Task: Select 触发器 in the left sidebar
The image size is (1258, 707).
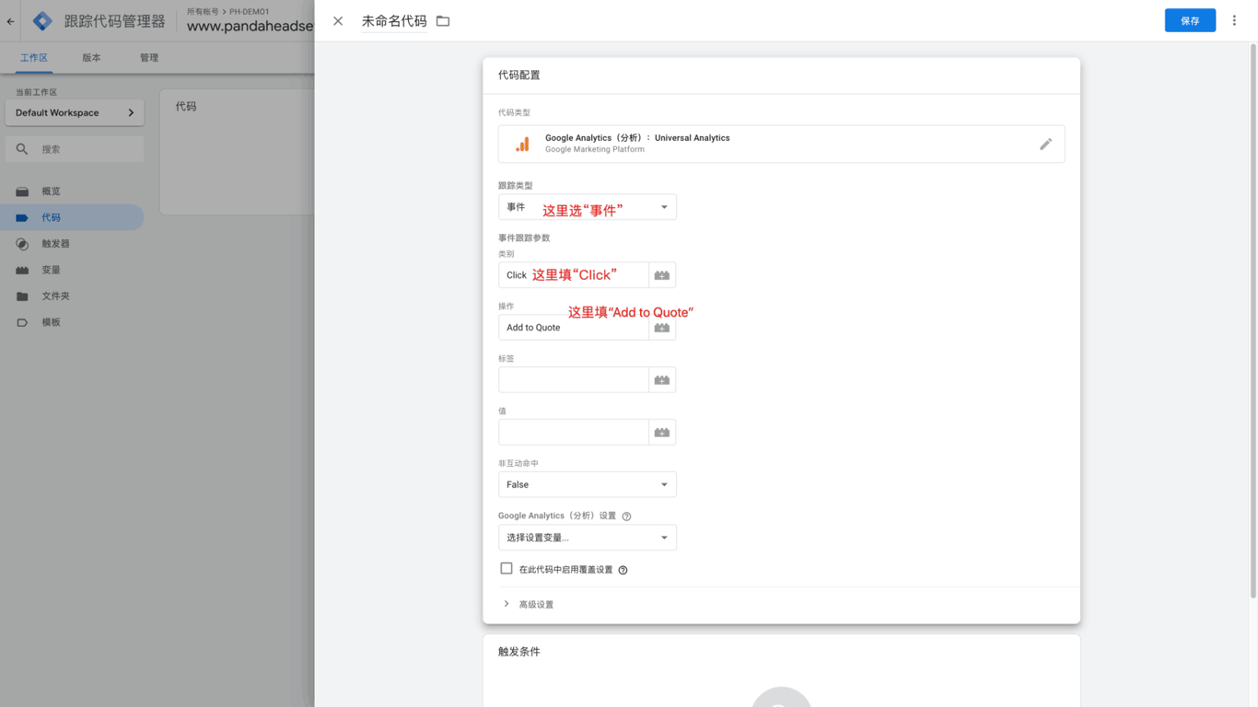Action: point(55,244)
